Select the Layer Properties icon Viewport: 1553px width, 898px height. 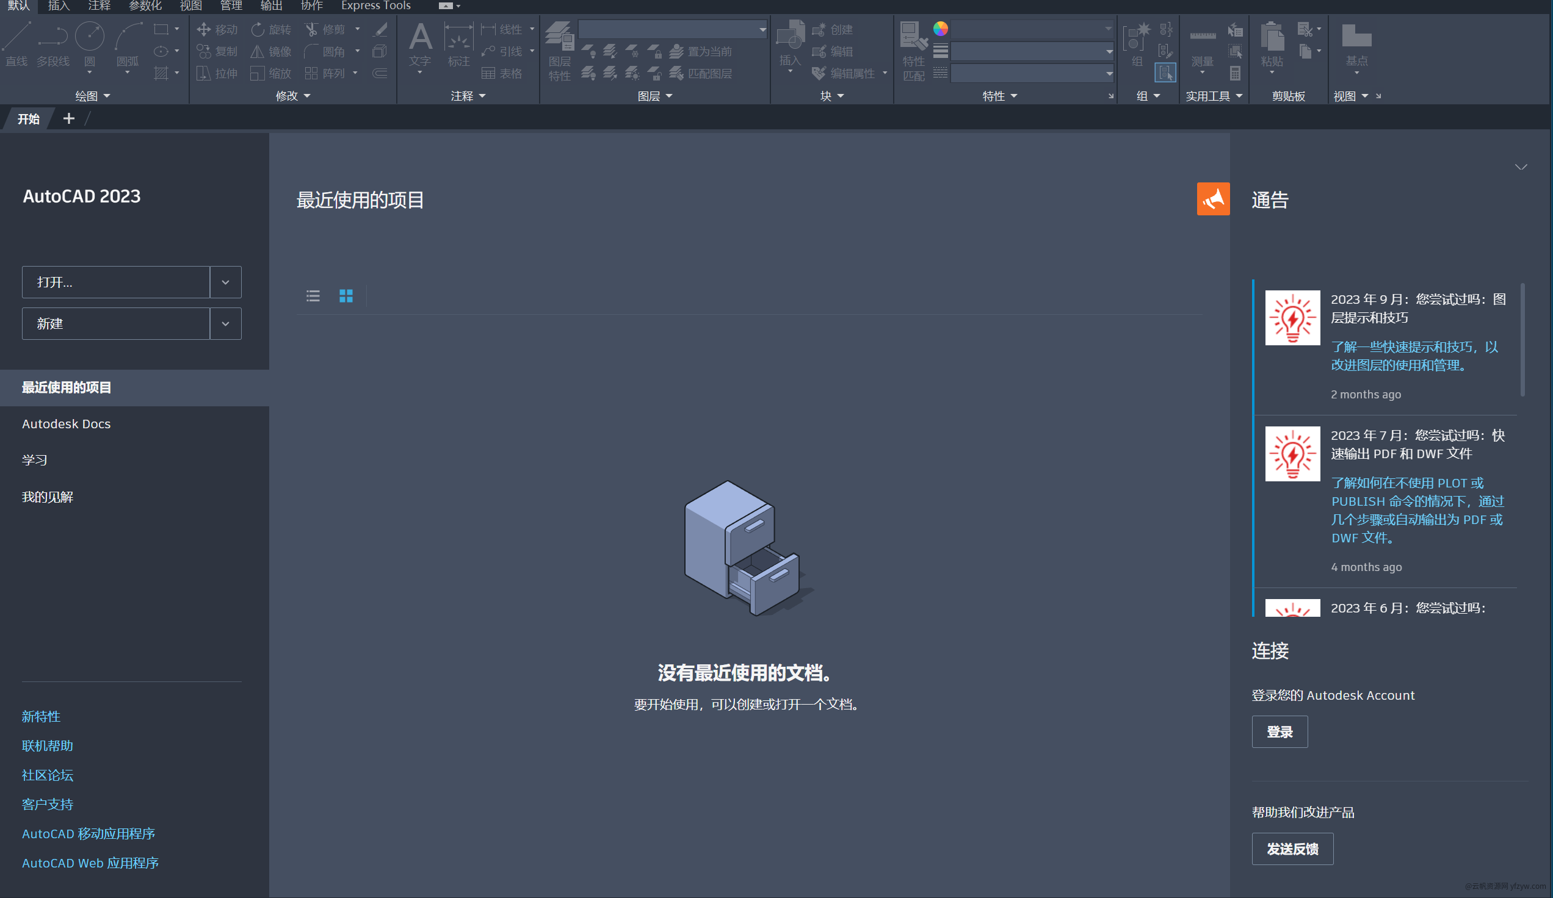pyautogui.click(x=557, y=51)
